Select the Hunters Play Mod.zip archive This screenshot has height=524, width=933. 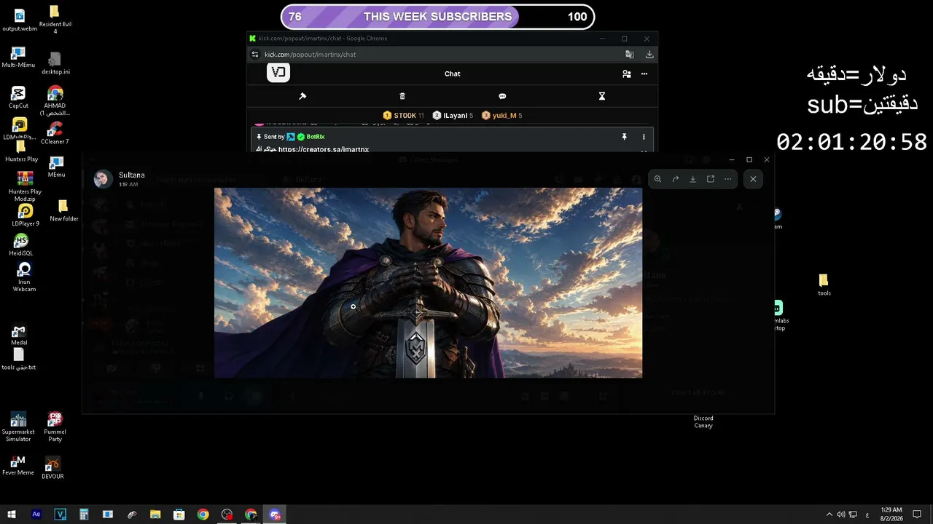26,187
